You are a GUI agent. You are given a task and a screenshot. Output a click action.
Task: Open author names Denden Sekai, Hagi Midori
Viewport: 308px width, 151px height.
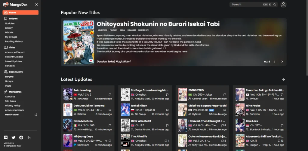[113, 61]
